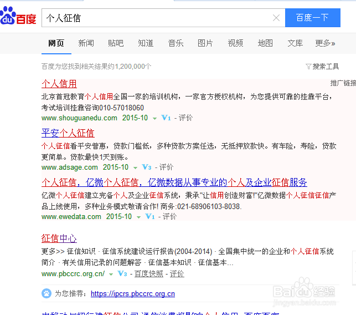Click V3 badge on adsage.com result
Screen dimensions: 356x315
pos(146,167)
